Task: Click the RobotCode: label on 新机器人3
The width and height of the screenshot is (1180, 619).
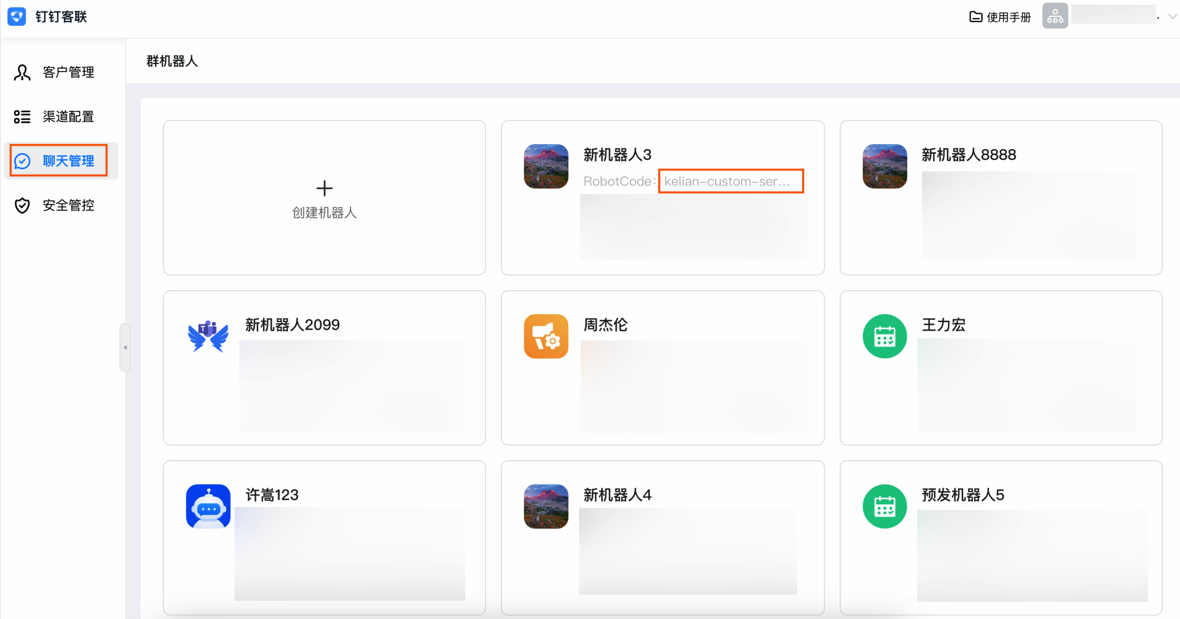Action: tap(619, 181)
